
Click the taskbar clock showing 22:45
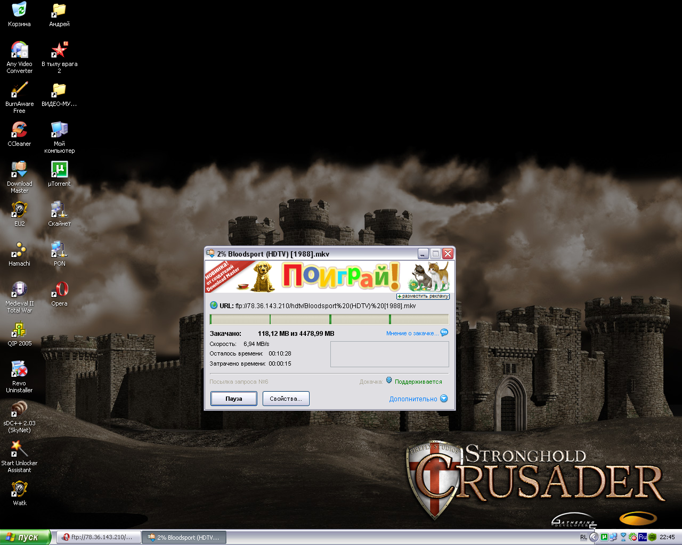point(667,538)
